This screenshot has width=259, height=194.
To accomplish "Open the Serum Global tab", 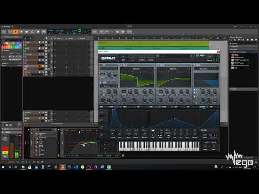I will pyautogui.click(x=151, y=60).
